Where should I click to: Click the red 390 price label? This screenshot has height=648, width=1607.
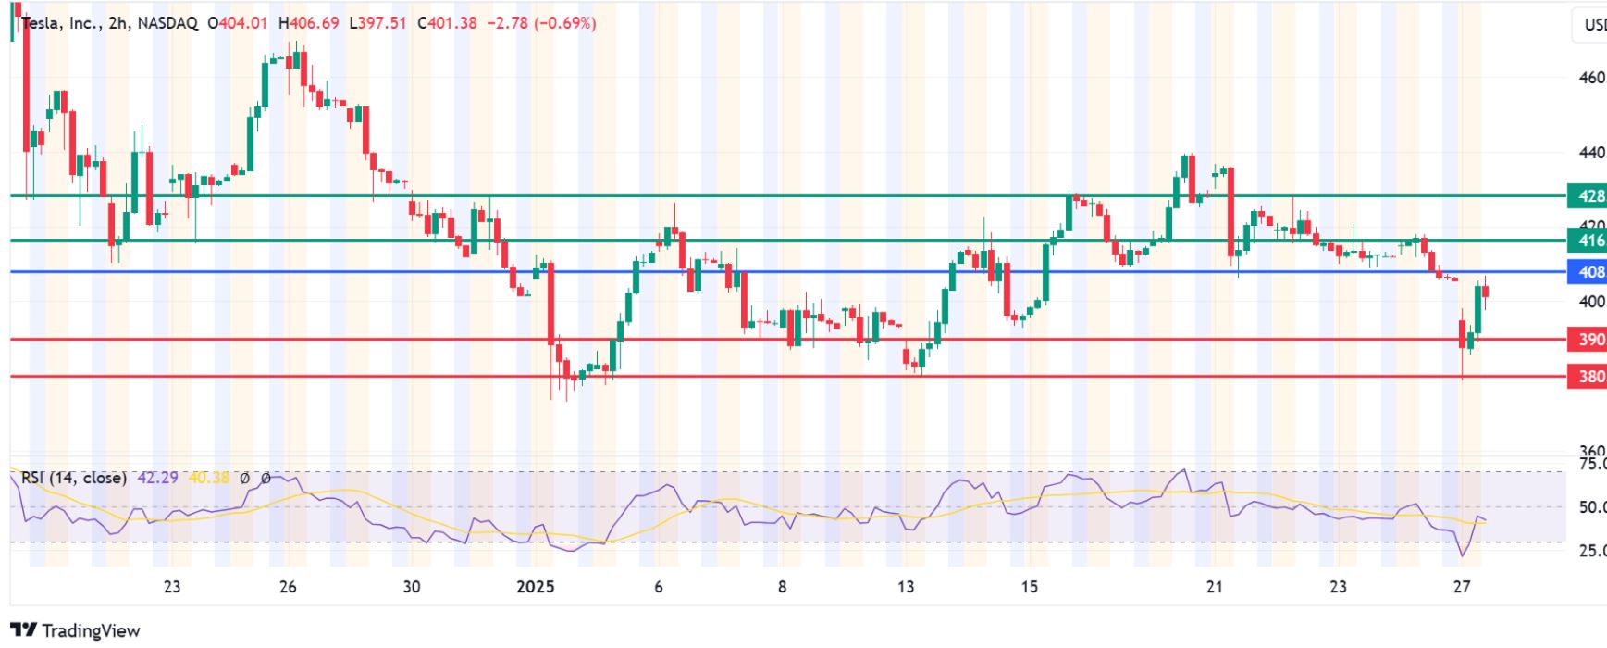coord(1588,340)
